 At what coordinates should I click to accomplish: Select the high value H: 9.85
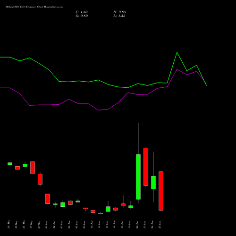pos(119,12)
